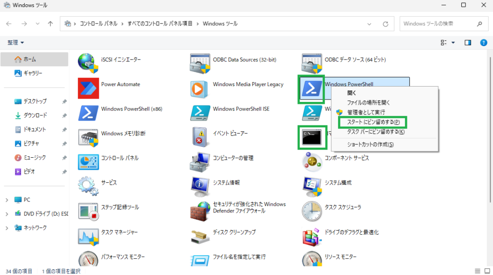
Task: Select the タスク スケジューラ clock icon
Action: 311,211
